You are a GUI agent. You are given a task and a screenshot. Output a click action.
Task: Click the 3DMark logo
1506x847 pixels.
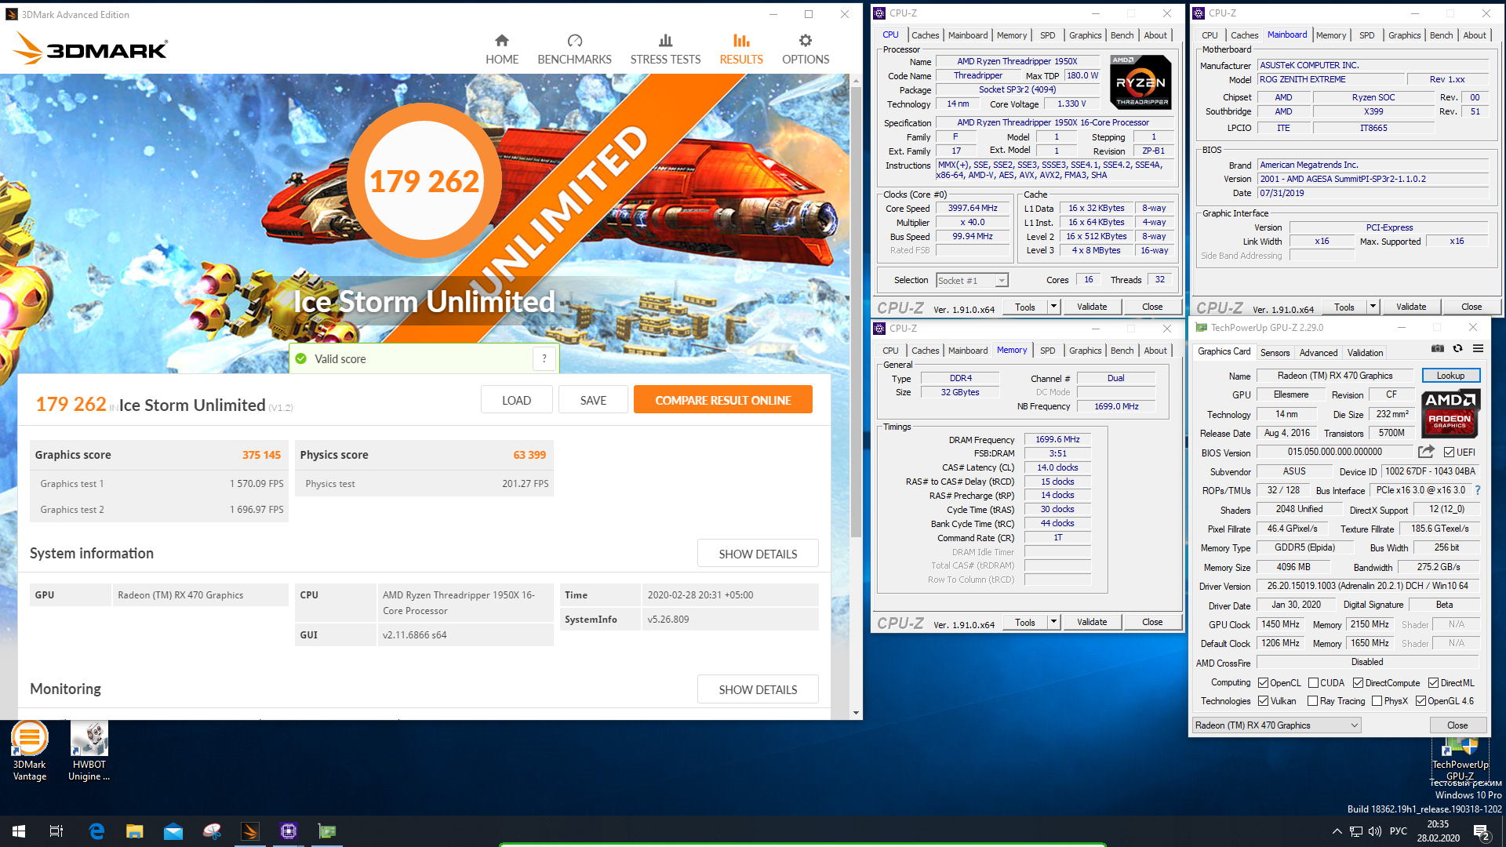pos(90,49)
